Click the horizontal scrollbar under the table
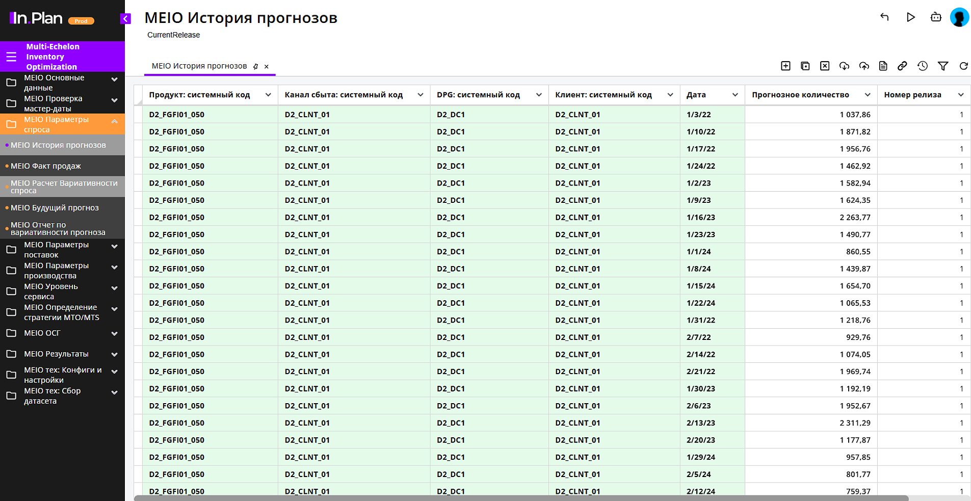971x501 pixels. pos(520,498)
